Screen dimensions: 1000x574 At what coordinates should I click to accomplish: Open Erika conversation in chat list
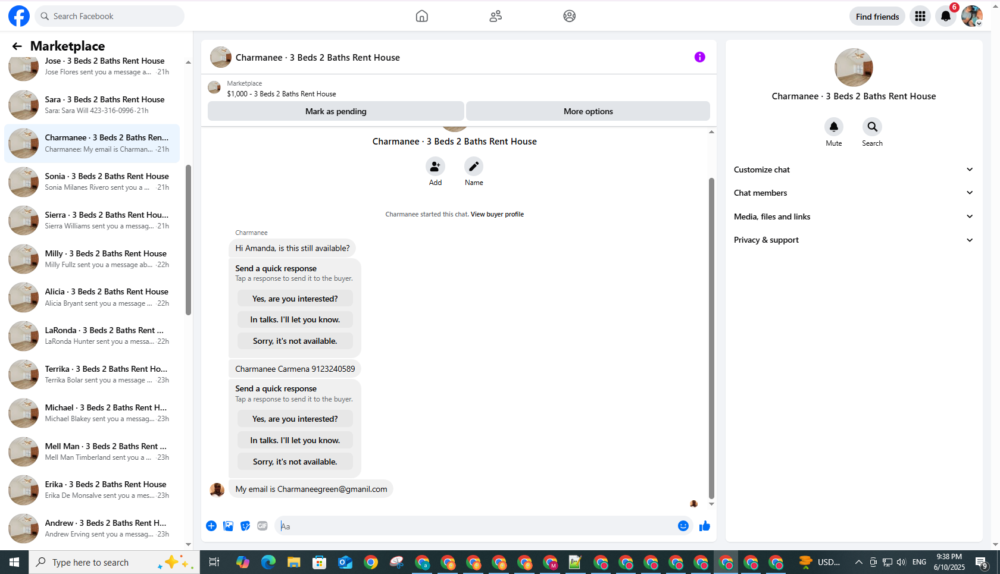(92, 490)
